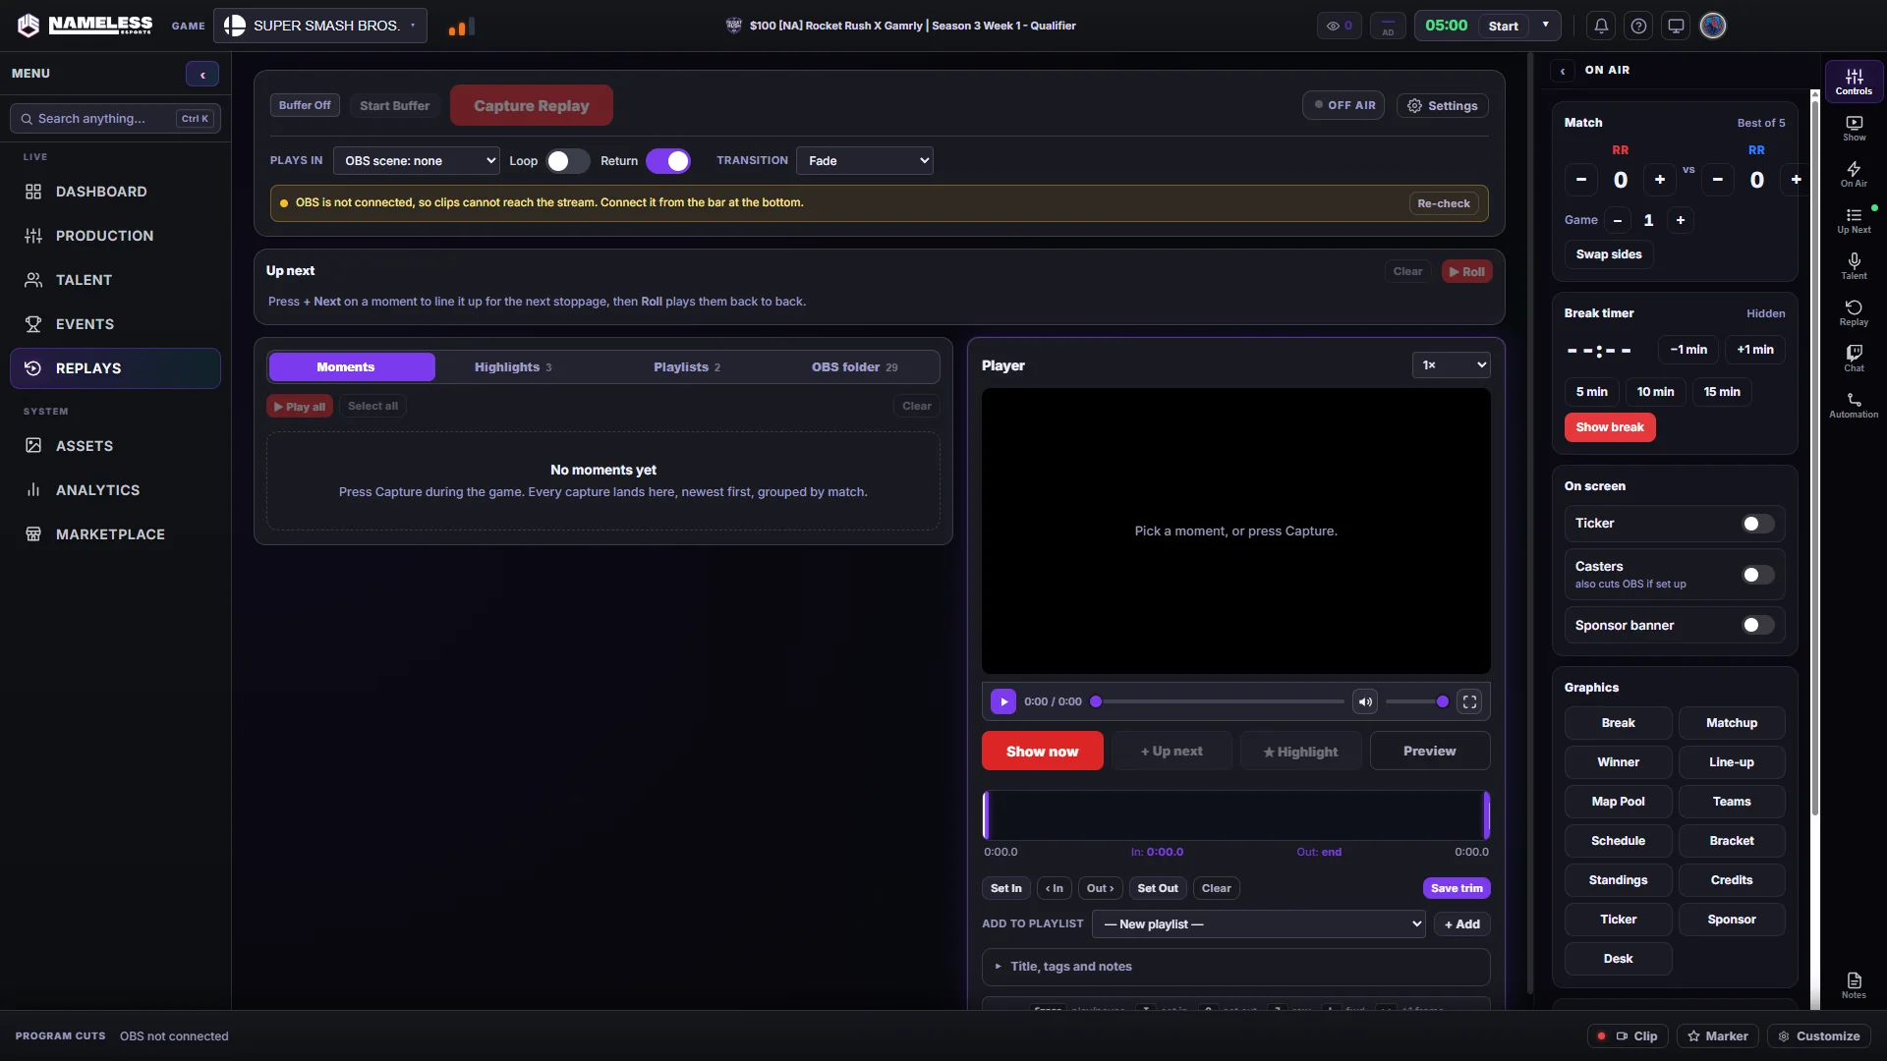Open the Talent microphone icon in right rail
The height and width of the screenshot is (1061, 1887).
click(x=1854, y=266)
